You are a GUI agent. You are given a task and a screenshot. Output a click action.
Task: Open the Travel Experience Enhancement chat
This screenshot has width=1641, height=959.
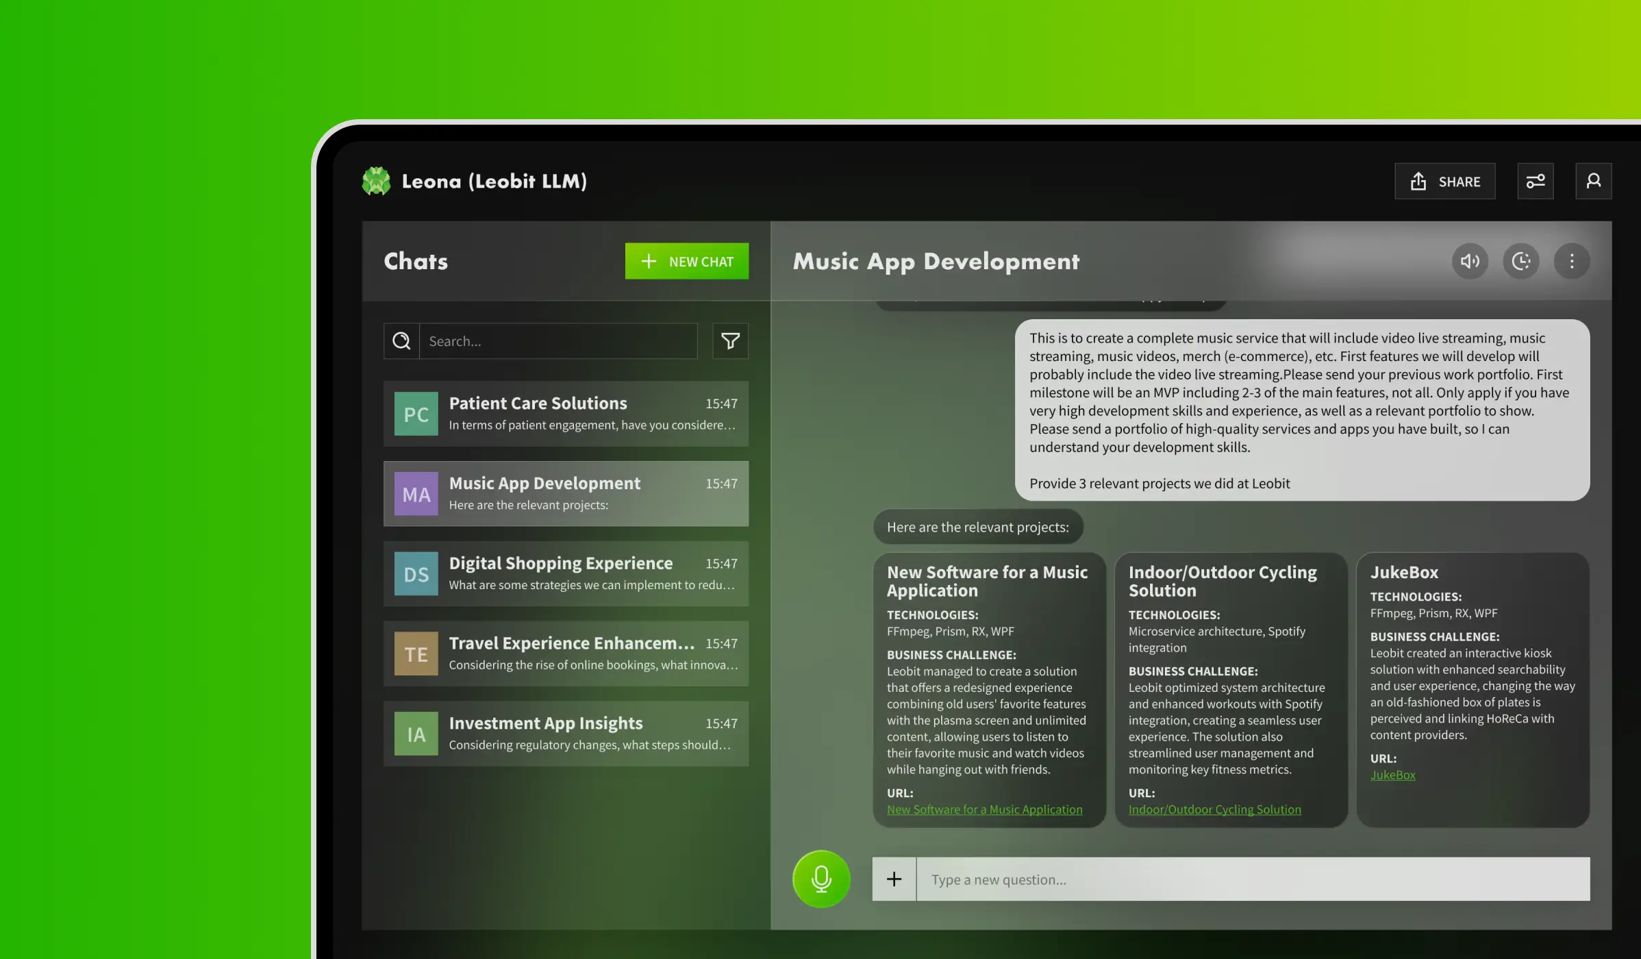click(x=566, y=653)
